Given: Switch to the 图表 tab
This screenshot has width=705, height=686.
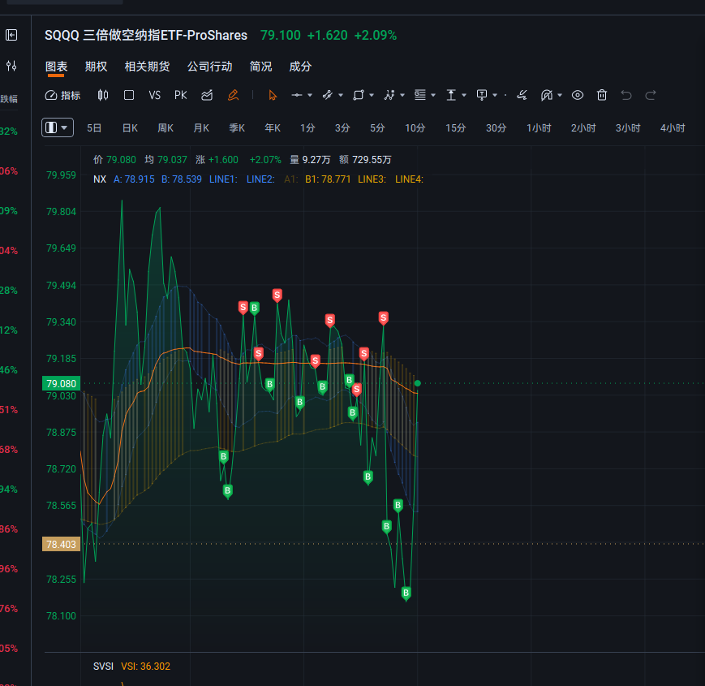Looking at the screenshot, I should [x=56, y=67].
